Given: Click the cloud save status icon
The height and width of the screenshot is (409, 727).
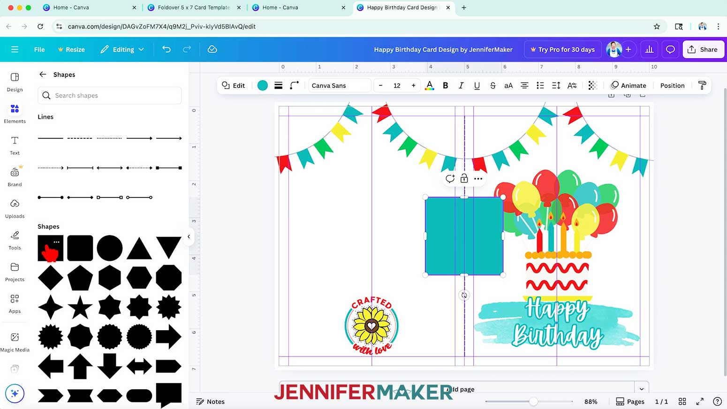Looking at the screenshot, I should pos(212,49).
